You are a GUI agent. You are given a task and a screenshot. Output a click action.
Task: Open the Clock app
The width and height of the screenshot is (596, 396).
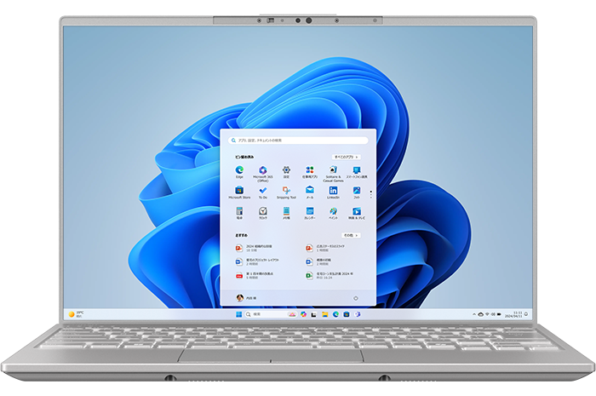pyautogui.click(x=263, y=211)
